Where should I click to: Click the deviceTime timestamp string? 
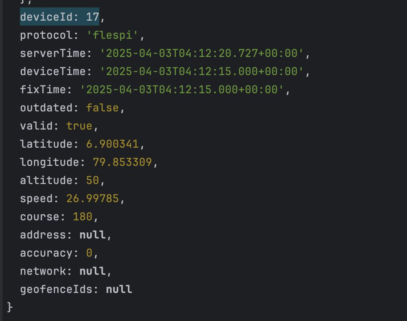[x=202, y=71]
